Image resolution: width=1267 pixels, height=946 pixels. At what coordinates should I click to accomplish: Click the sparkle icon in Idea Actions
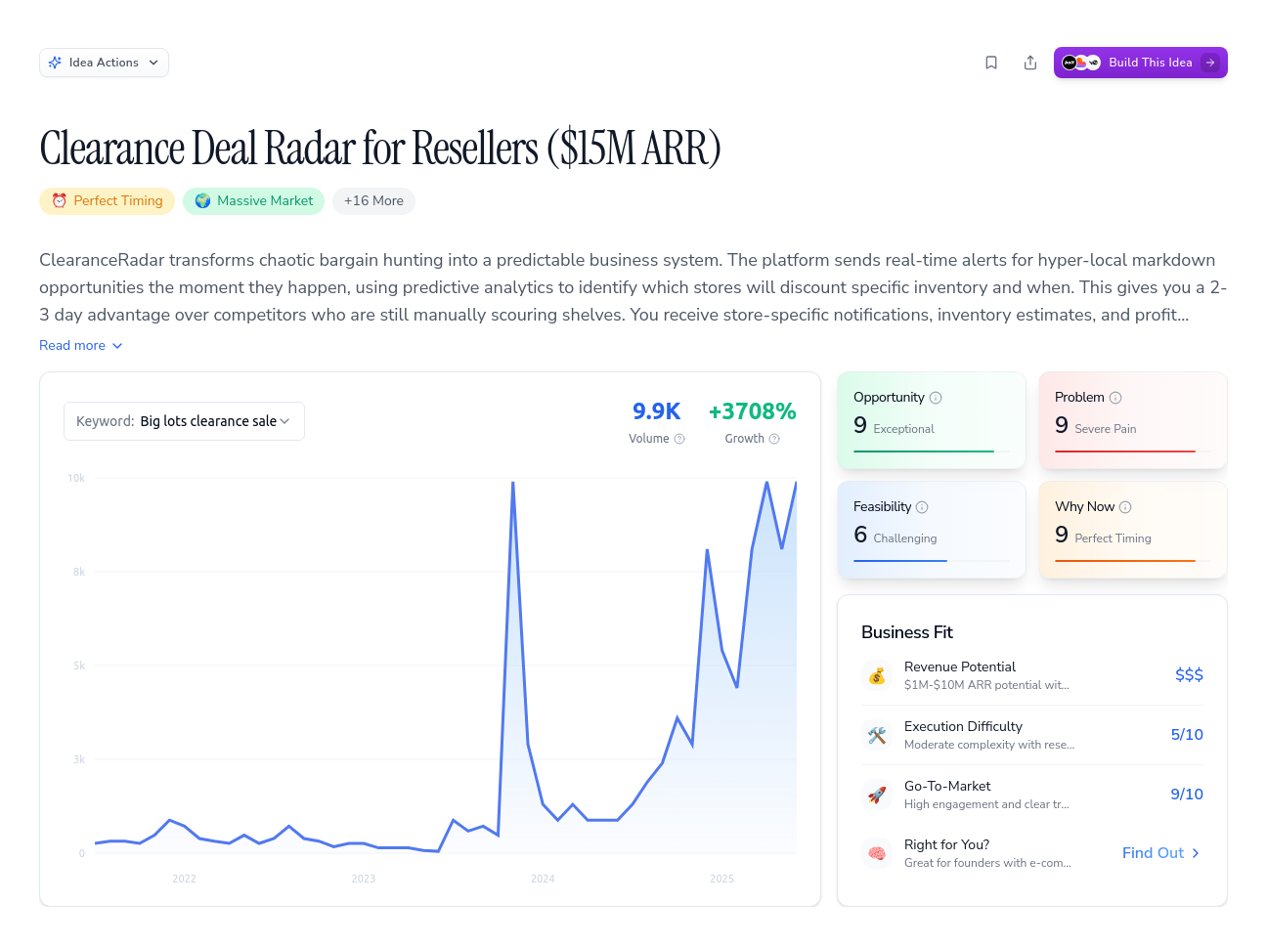[56, 63]
